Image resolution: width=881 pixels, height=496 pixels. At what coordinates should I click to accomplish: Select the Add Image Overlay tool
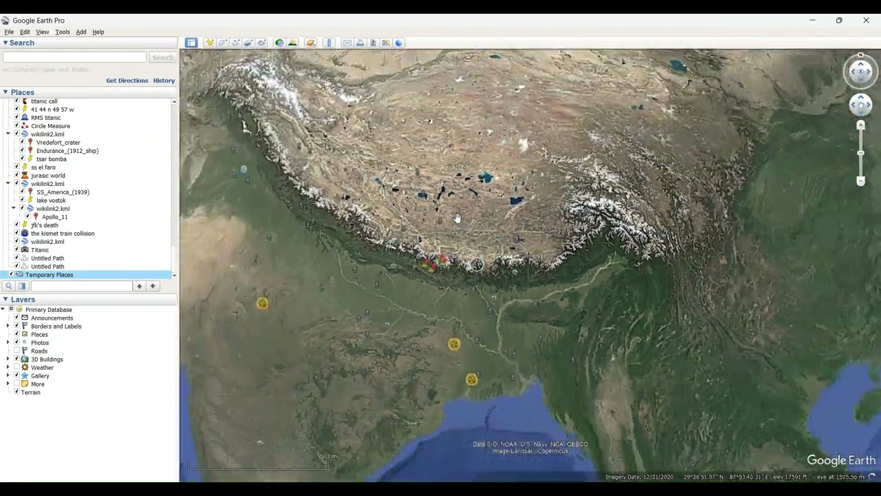pos(248,43)
